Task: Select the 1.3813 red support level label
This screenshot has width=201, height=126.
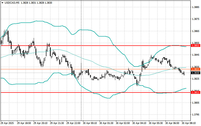Action: (196, 93)
